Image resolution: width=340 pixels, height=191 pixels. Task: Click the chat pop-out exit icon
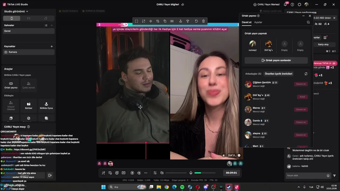[x=50, y=175]
